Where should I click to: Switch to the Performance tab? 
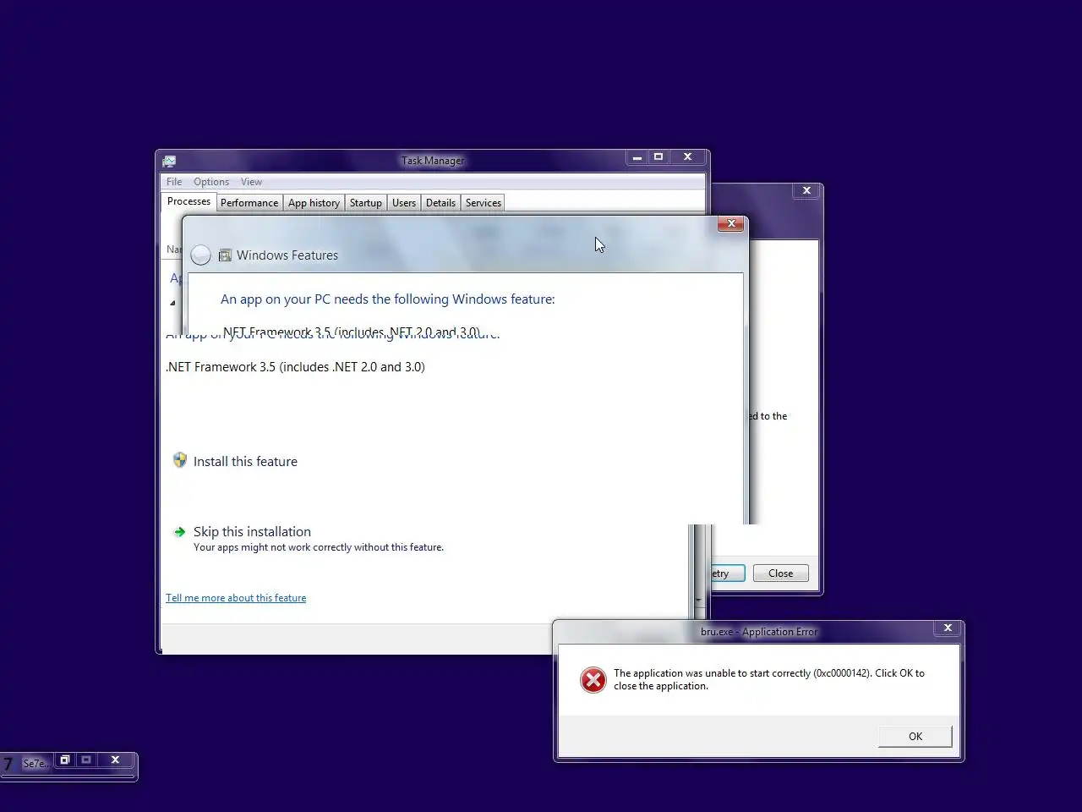click(x=249, y=203)
